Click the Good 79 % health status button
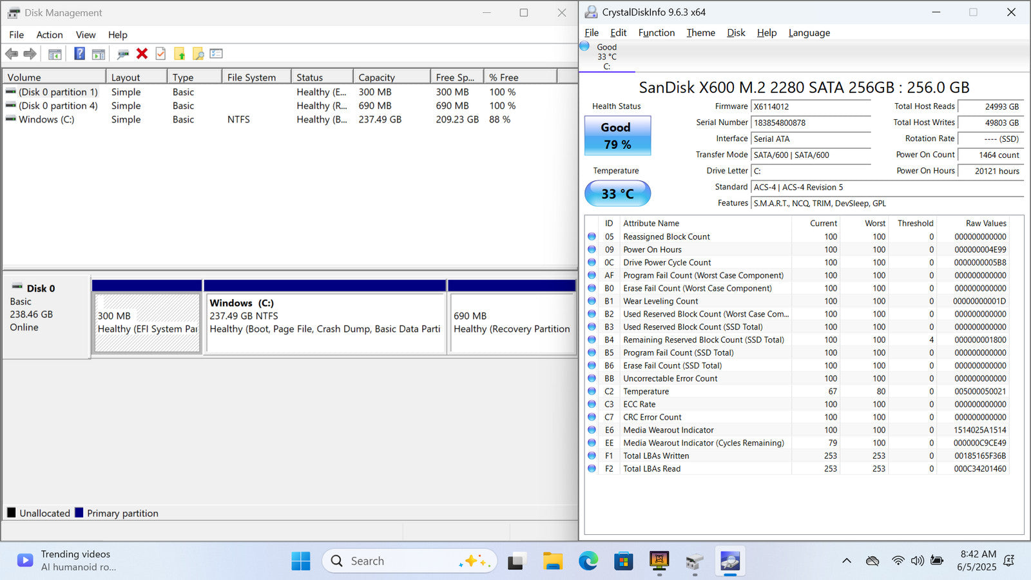Viewport: 1031px width, 580px height. tap(617, 136)
